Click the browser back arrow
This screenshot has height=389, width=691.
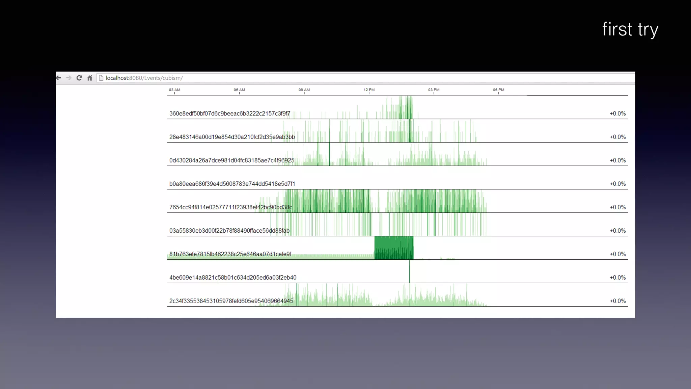coord(59,78)
